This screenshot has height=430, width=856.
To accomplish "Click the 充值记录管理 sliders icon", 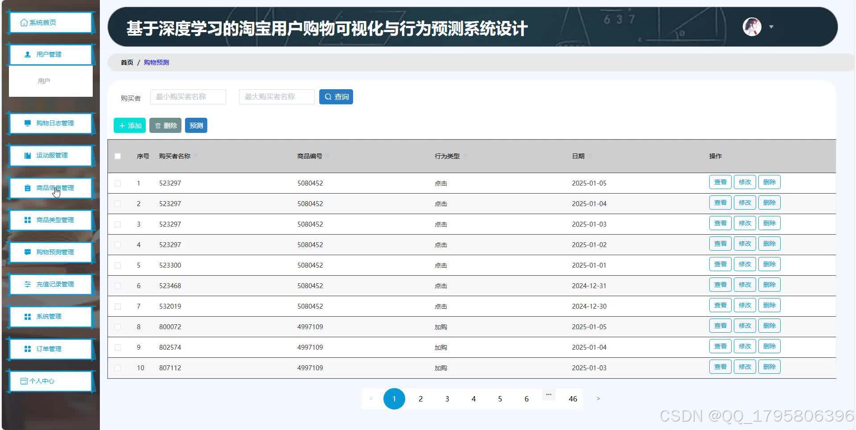I will point(28,284).
